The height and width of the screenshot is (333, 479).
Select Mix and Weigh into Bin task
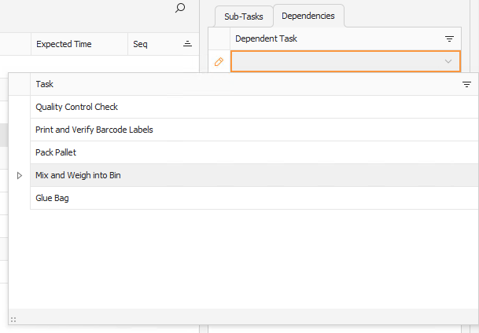(254, 175)
